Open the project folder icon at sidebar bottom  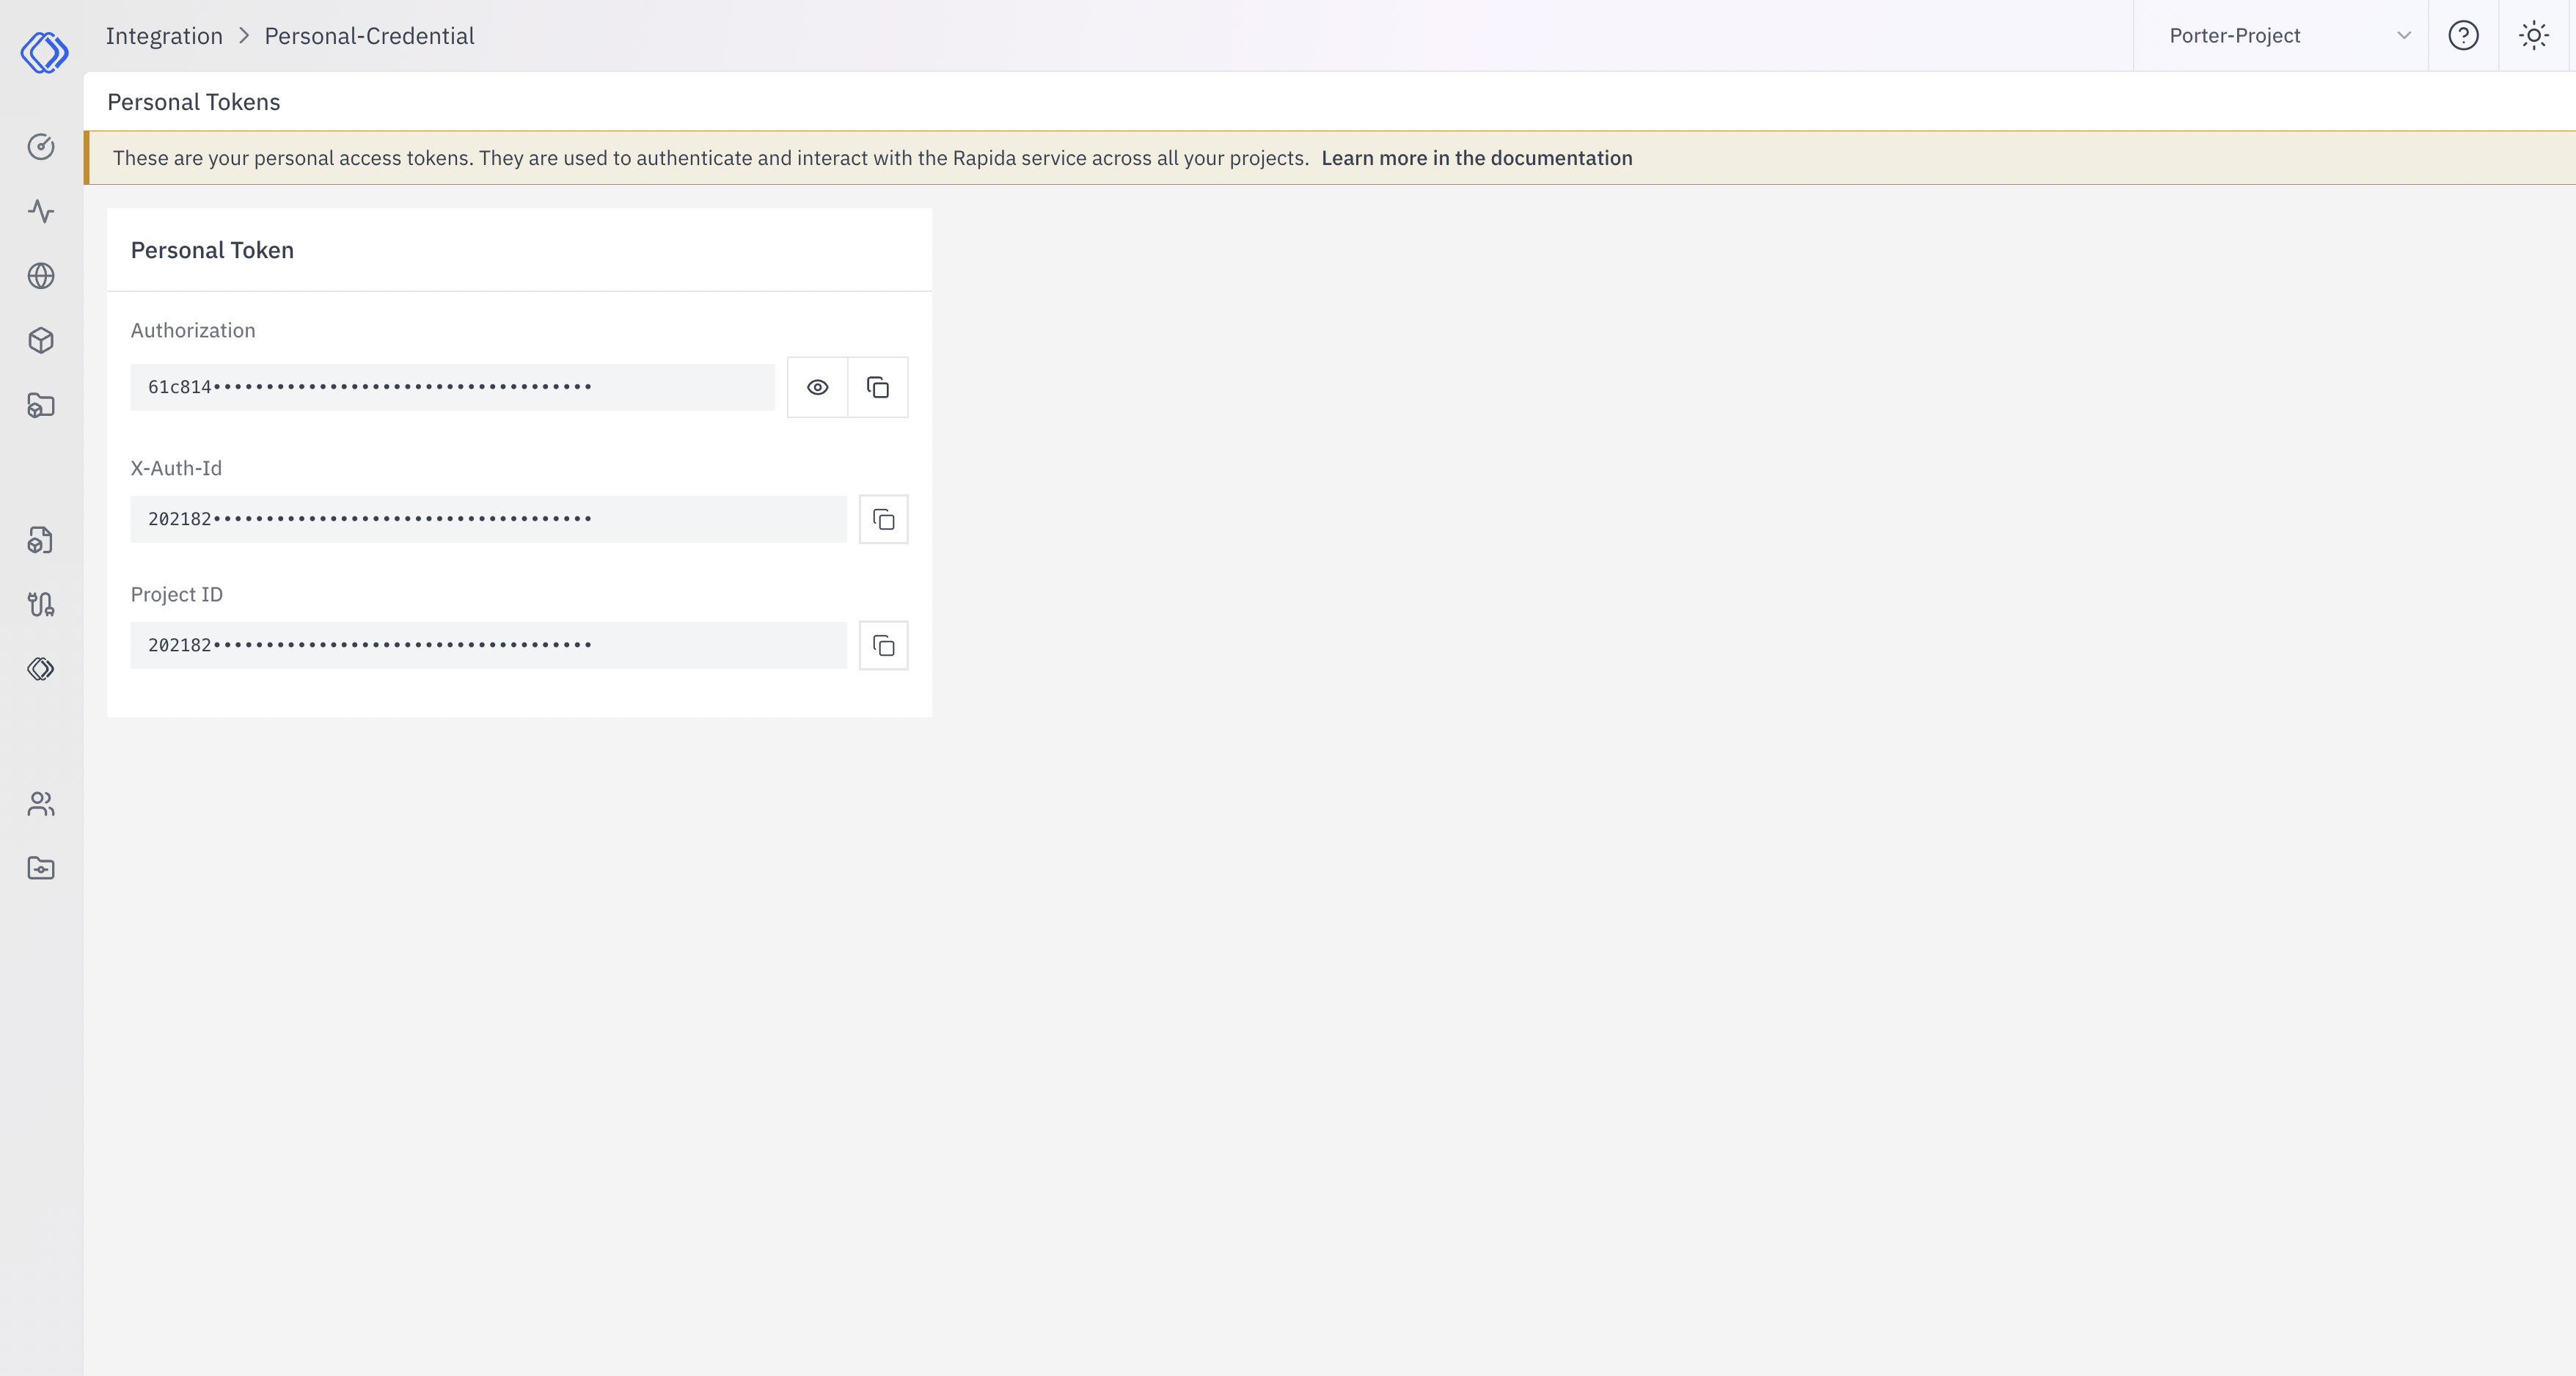click(41, 868)
